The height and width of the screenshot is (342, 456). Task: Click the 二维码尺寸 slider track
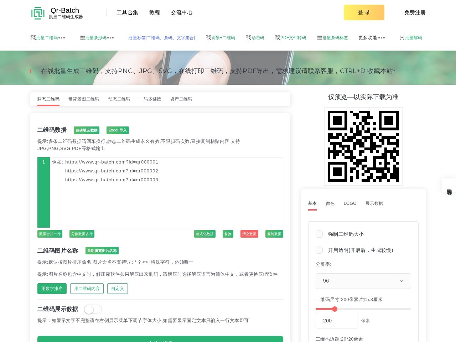coord(363,309)
